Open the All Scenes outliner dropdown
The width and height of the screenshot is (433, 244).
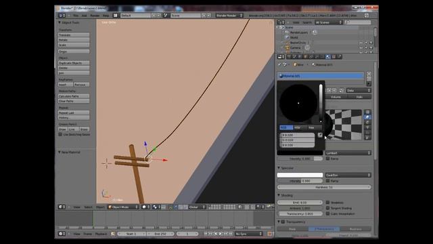click(329, 22)
